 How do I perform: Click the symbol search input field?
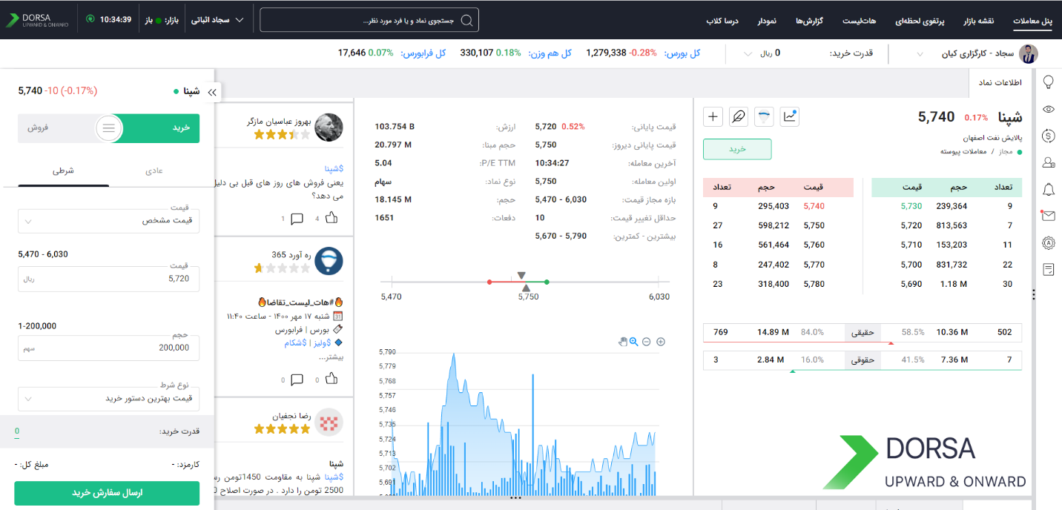(x=369, y=20)
